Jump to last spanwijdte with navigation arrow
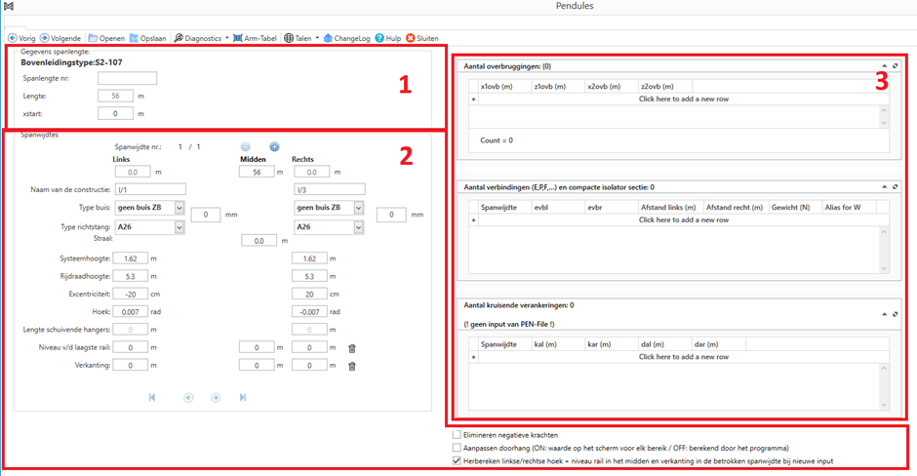The width and height of the screenshot is (917, 476). pyautogui.click(x=243, y=397)
